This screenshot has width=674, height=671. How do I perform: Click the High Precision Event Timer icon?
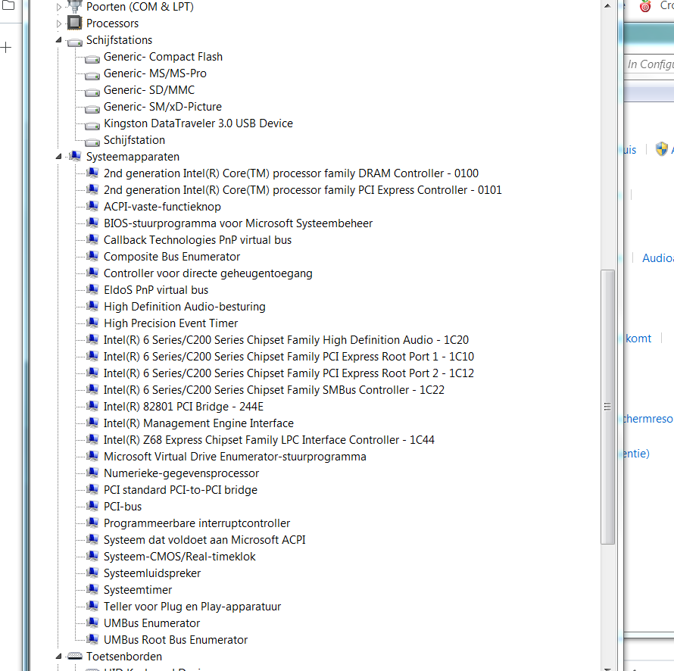click(92, 323)
